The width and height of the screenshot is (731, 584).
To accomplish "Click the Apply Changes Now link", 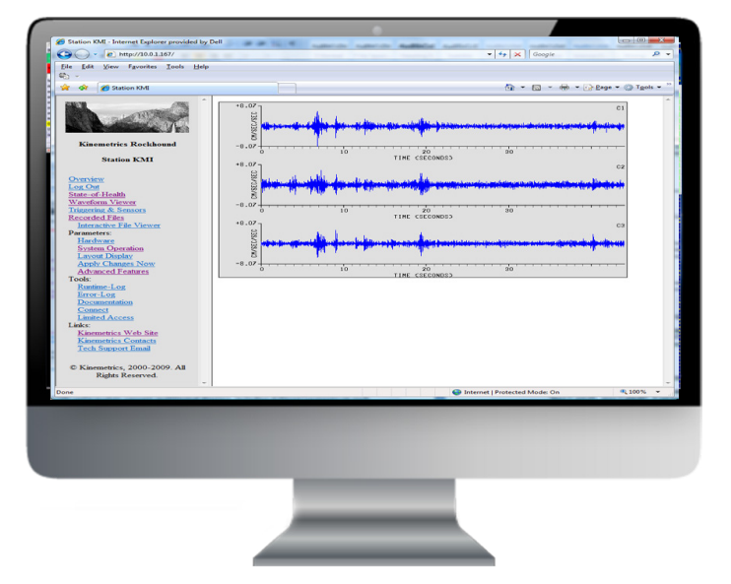I will [116, 263].
